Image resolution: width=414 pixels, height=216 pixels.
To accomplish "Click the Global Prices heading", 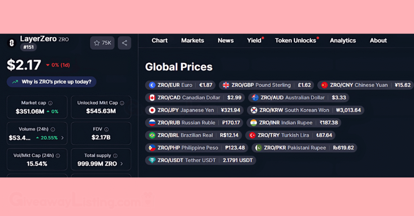I will (179, 67).
